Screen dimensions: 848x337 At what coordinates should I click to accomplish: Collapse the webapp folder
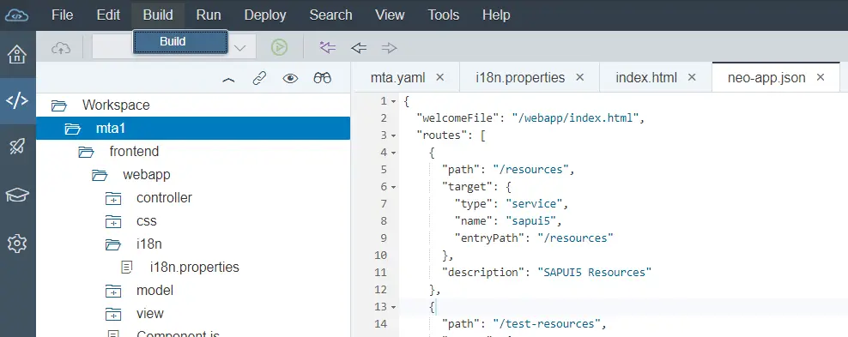pyautogui.click(x=100, y=175)
